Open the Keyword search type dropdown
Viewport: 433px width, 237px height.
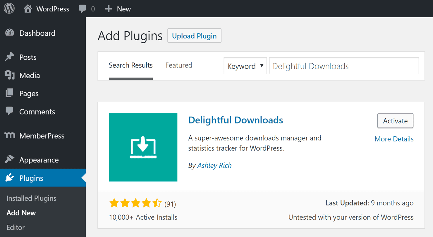[x=245, y=66]
